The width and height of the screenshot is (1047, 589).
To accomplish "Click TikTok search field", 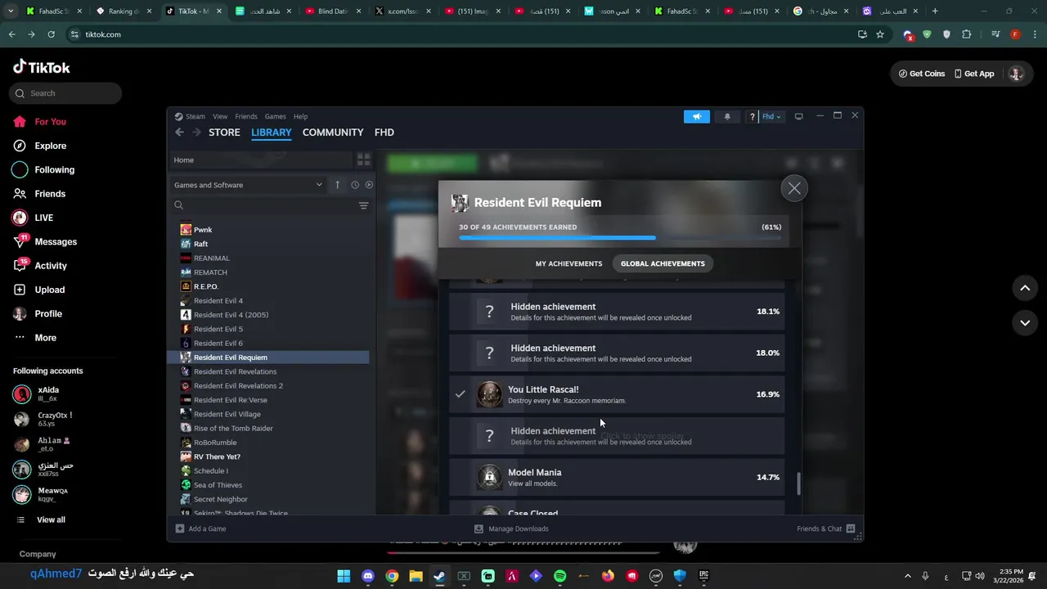I will (x=65, y=93).
